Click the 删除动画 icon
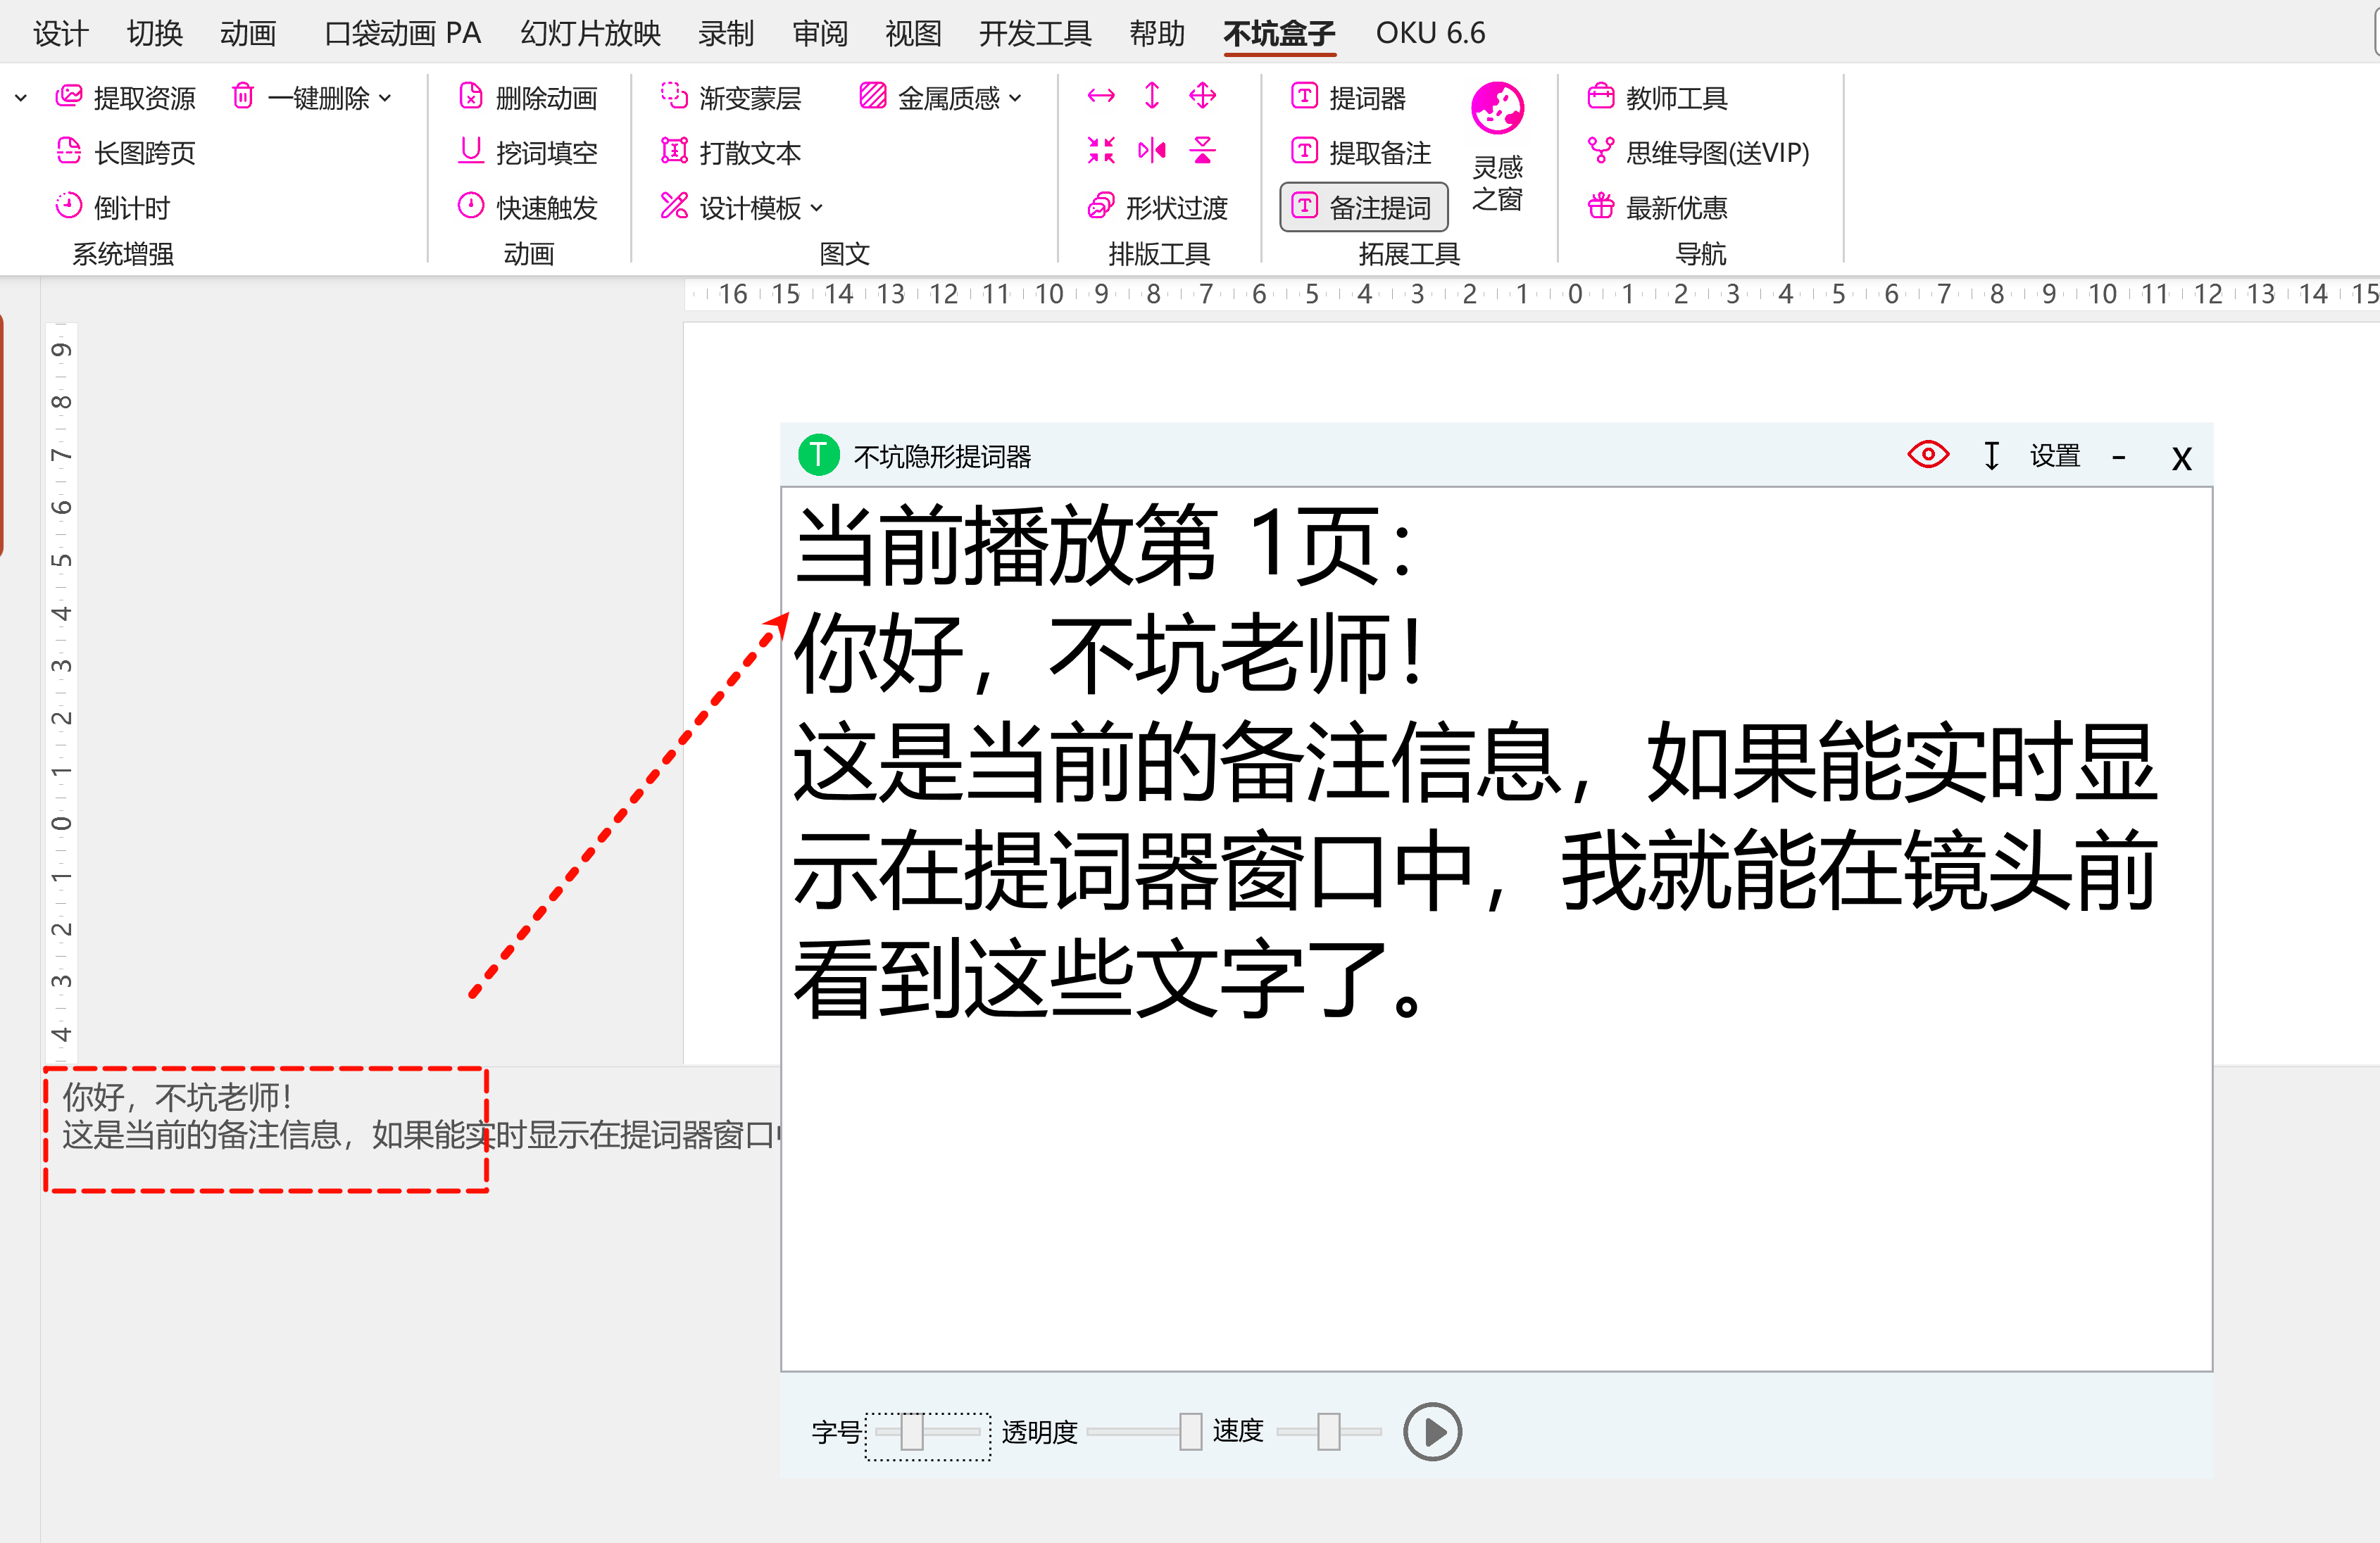 tap(470, 97)
